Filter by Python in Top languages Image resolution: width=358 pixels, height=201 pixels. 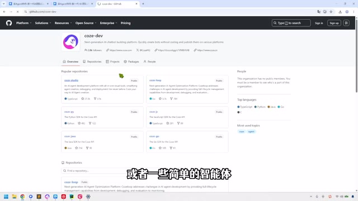[x=260, y=107]
